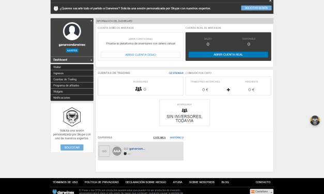This screenshot has width=324, height=194.
Task: Click the Spanish flag icon
Action: pos(253,192)
